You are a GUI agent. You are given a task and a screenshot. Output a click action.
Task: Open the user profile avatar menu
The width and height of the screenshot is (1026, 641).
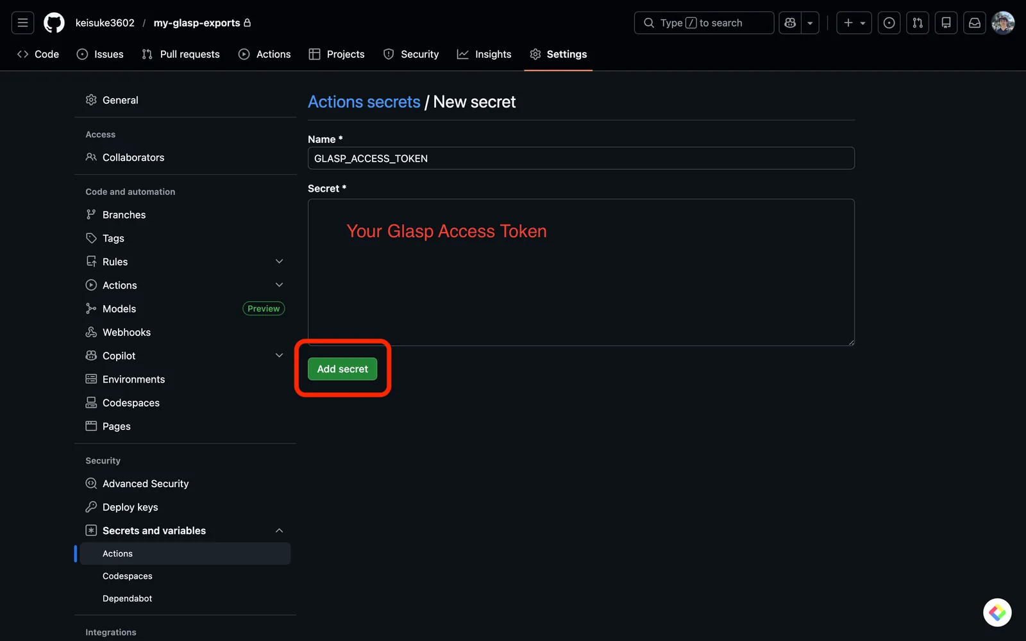1003,23
